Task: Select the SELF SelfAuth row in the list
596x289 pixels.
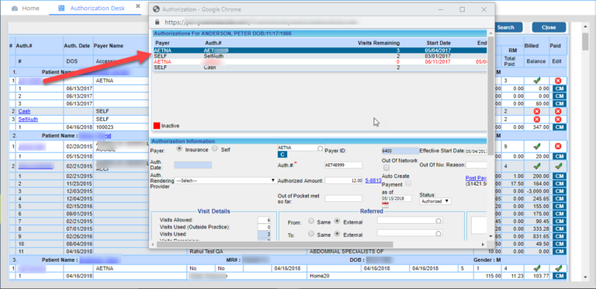Action: (319, 56)
